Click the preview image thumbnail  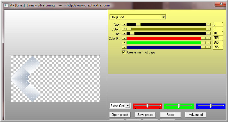[x=56, y=79]
